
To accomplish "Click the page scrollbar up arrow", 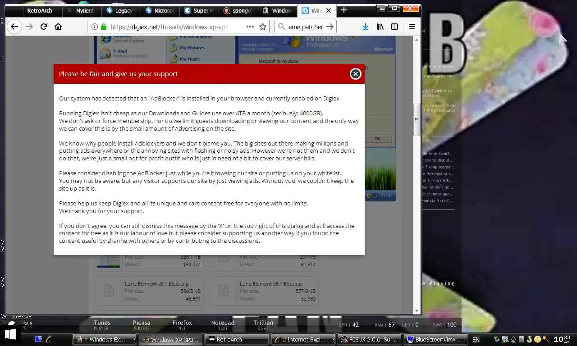I will pyautogui.click(x=417, y=40).
